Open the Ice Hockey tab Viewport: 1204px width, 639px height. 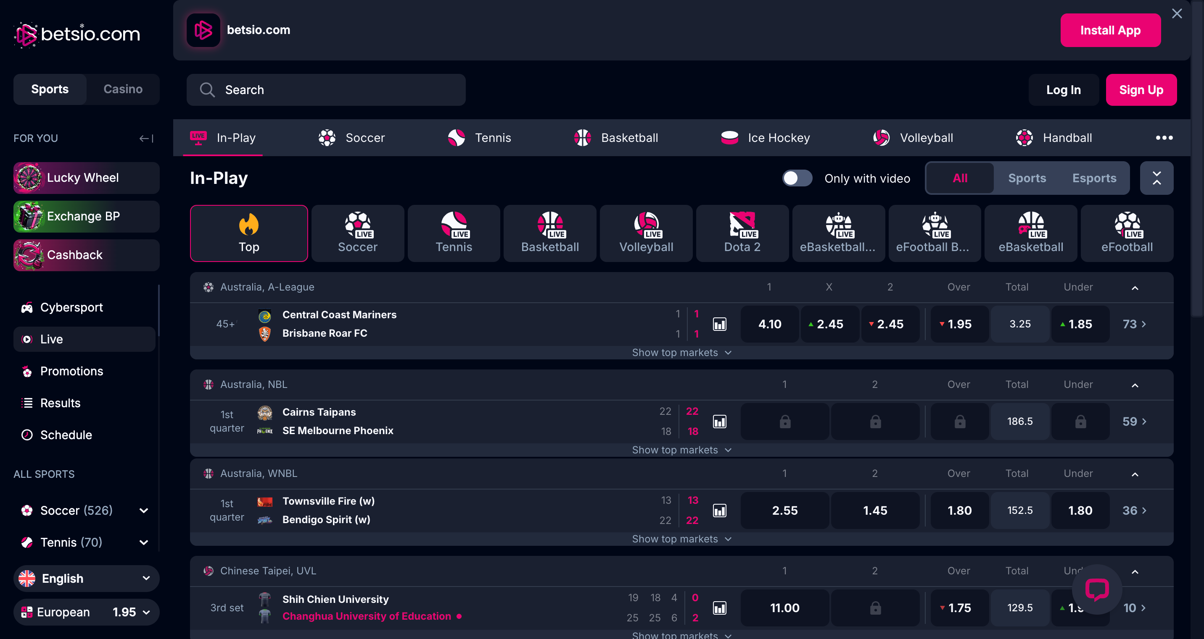pos(765,138)
